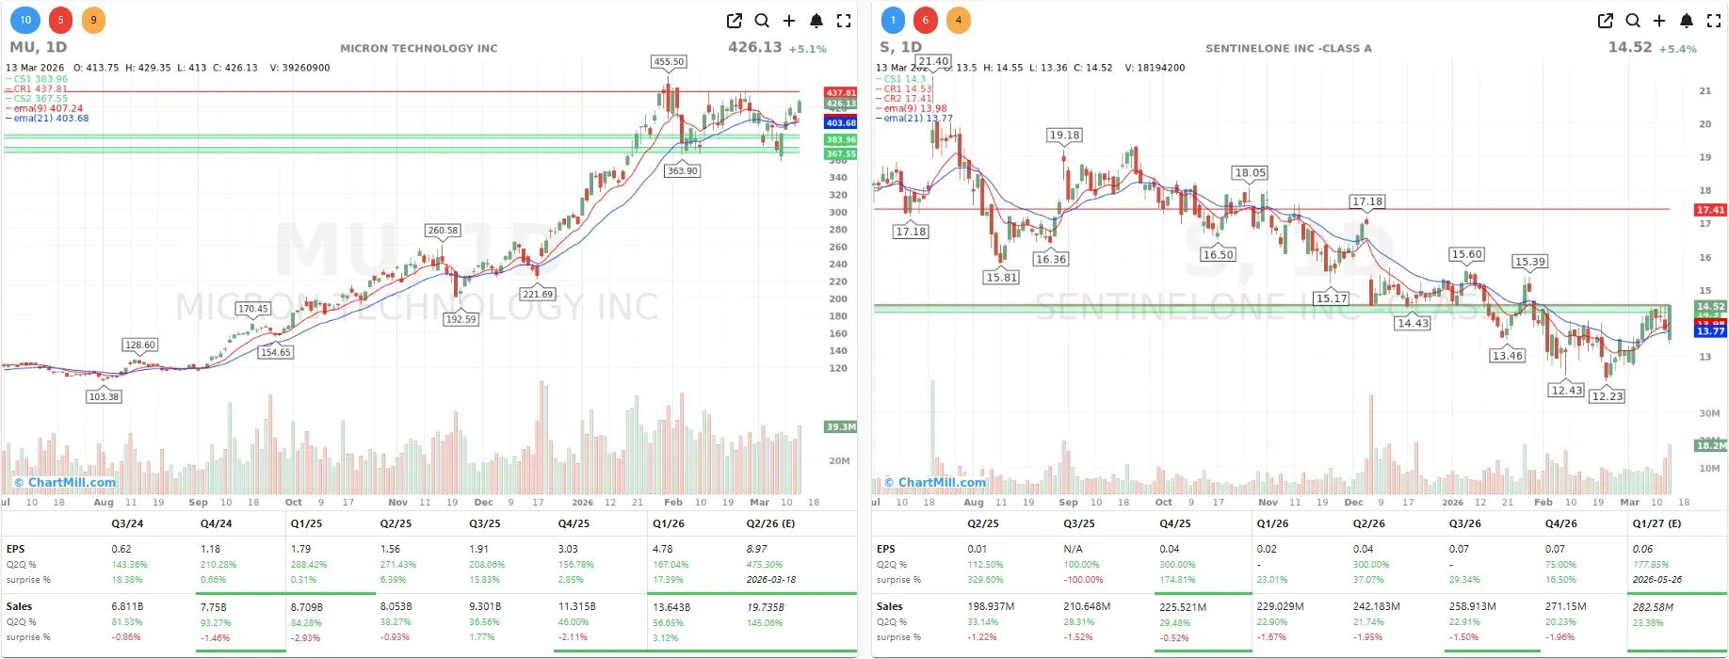Click S estimated sales 282.58M
1729x659 pixels.
coord(1654,607)
